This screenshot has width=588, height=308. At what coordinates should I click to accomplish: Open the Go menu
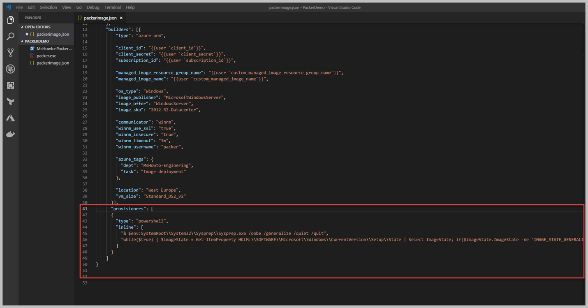[79, 7]
